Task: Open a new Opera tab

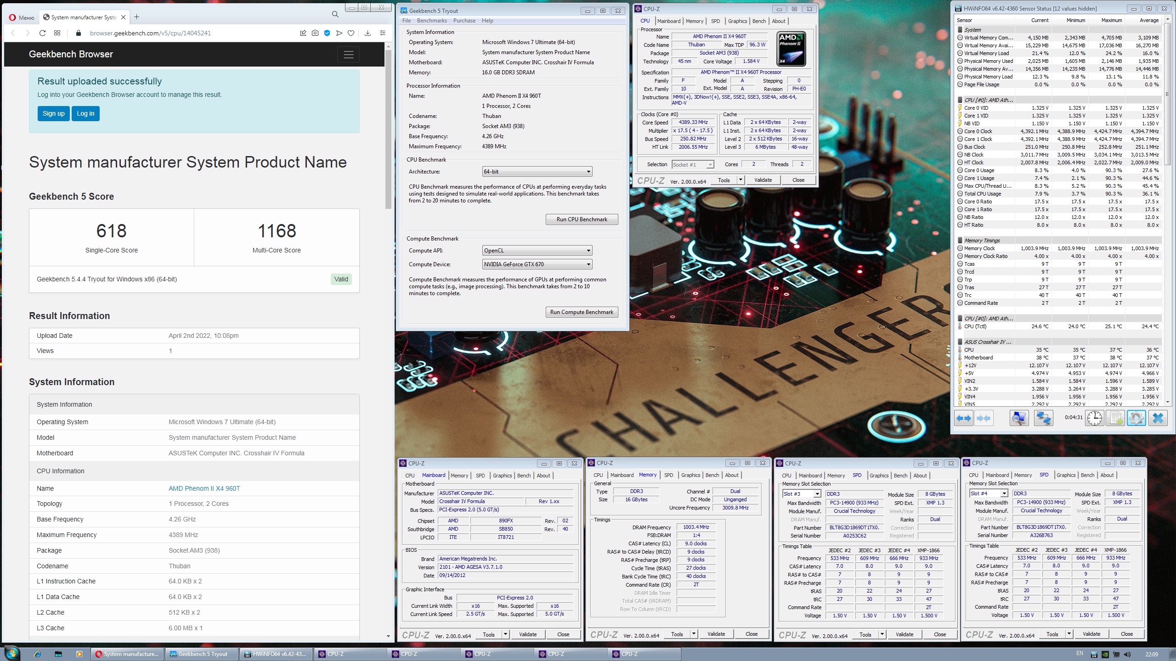Action: pyautogui.click(x=136, y=17)
